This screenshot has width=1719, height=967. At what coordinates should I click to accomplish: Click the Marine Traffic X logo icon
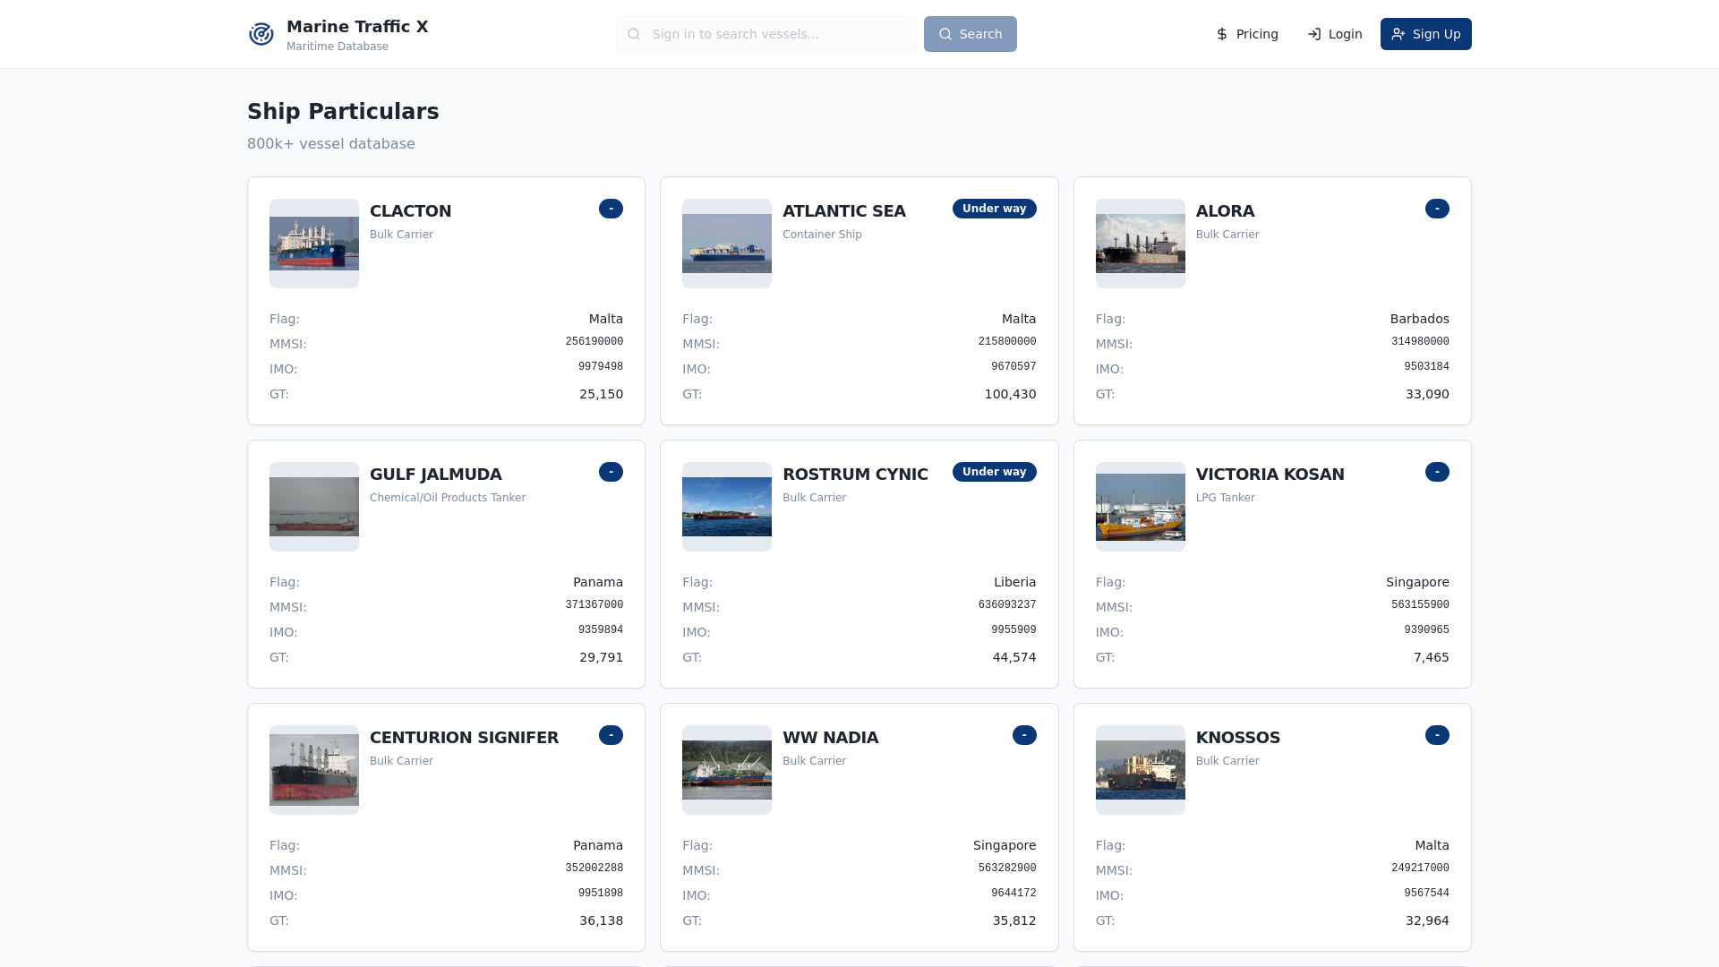click(x=261, y=34)
